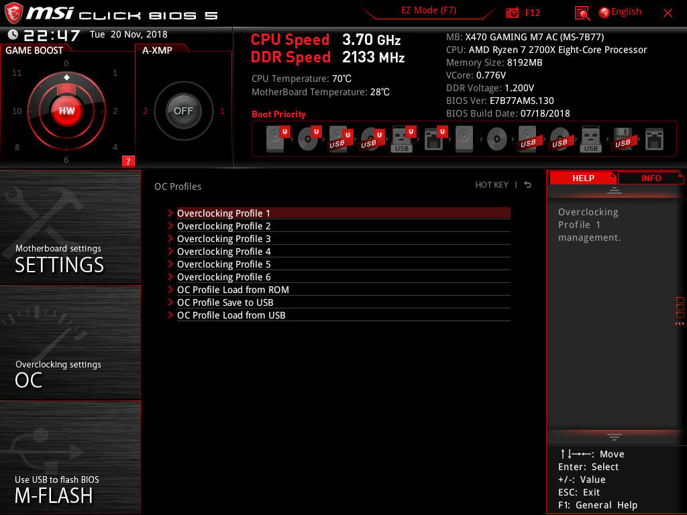The height and width of the screenshot is (515, 687).
Task: Open the OC overclocking settings section
Action: (70, 343)
